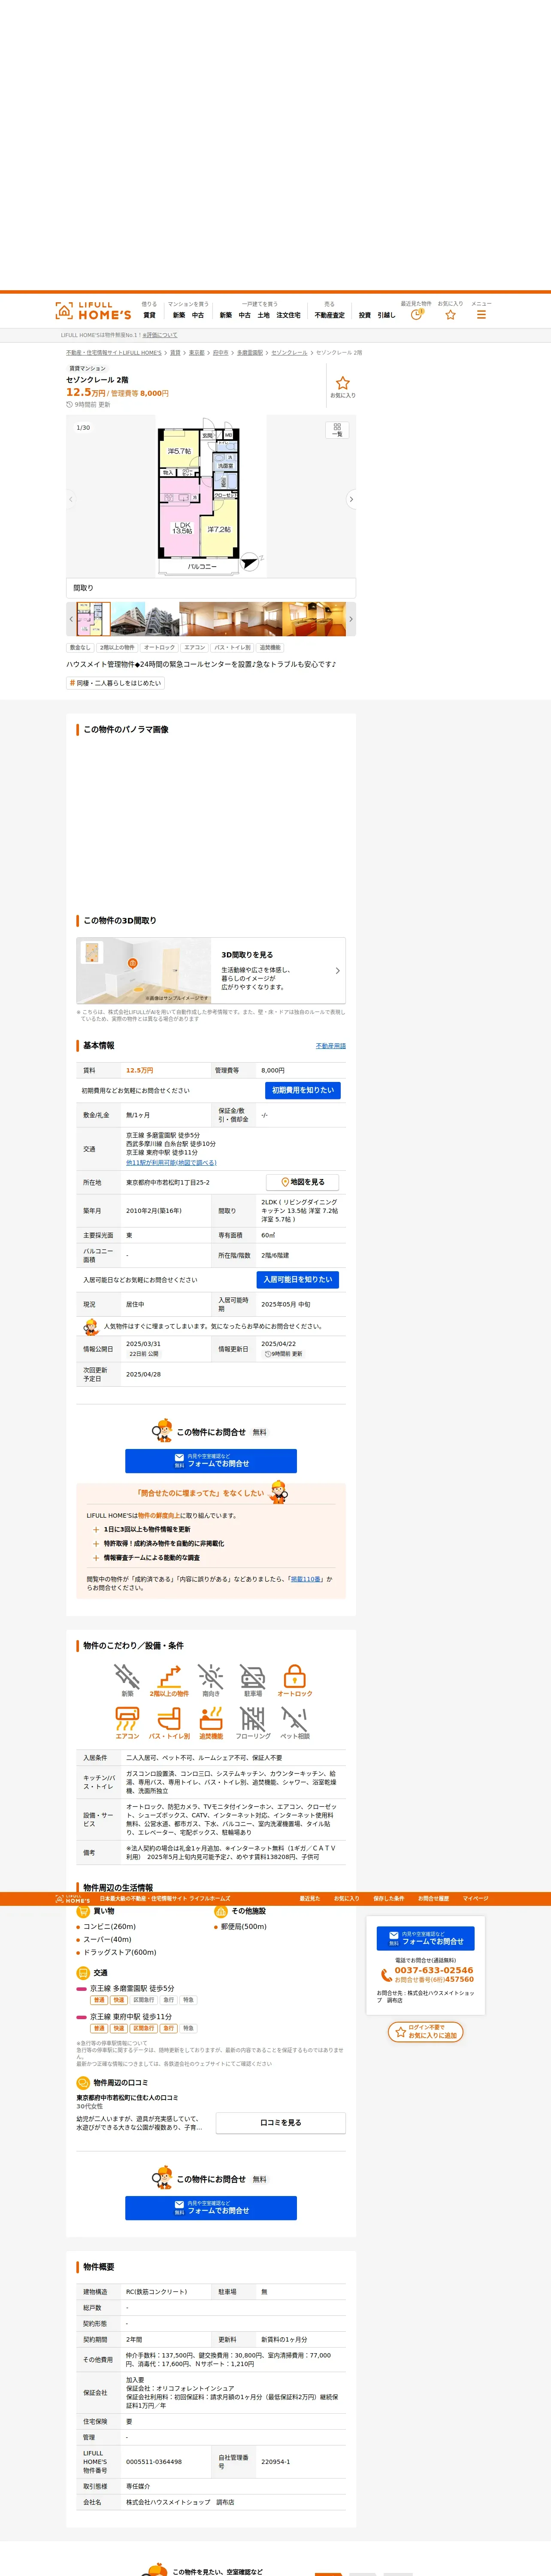Click the バス・トイレ別 toilet icon
This screenshot has height=2576, width=551.
pyautogui.click(x=169, y=1718)
